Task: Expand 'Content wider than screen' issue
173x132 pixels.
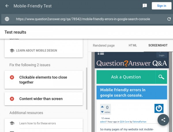Action: point(44,99)
